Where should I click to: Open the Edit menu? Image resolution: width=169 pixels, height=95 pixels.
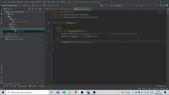tap(10, 2)
